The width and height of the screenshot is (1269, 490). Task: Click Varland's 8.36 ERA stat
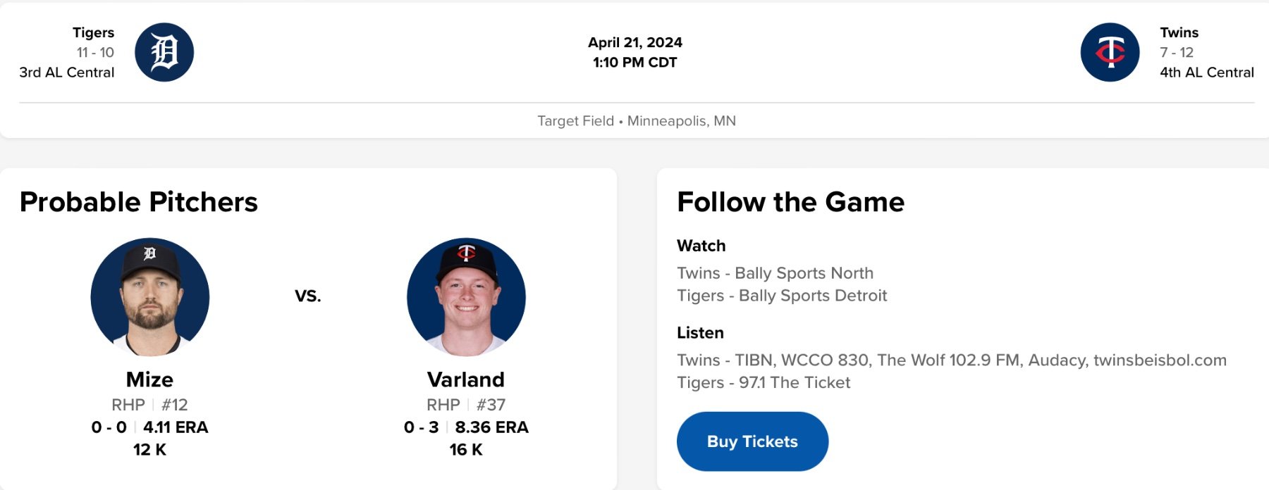coord(491,427)
